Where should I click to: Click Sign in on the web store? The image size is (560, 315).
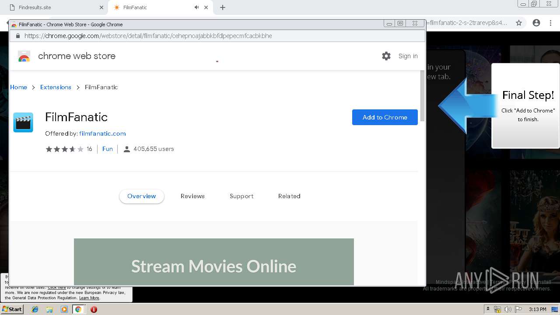coord(408,56)
